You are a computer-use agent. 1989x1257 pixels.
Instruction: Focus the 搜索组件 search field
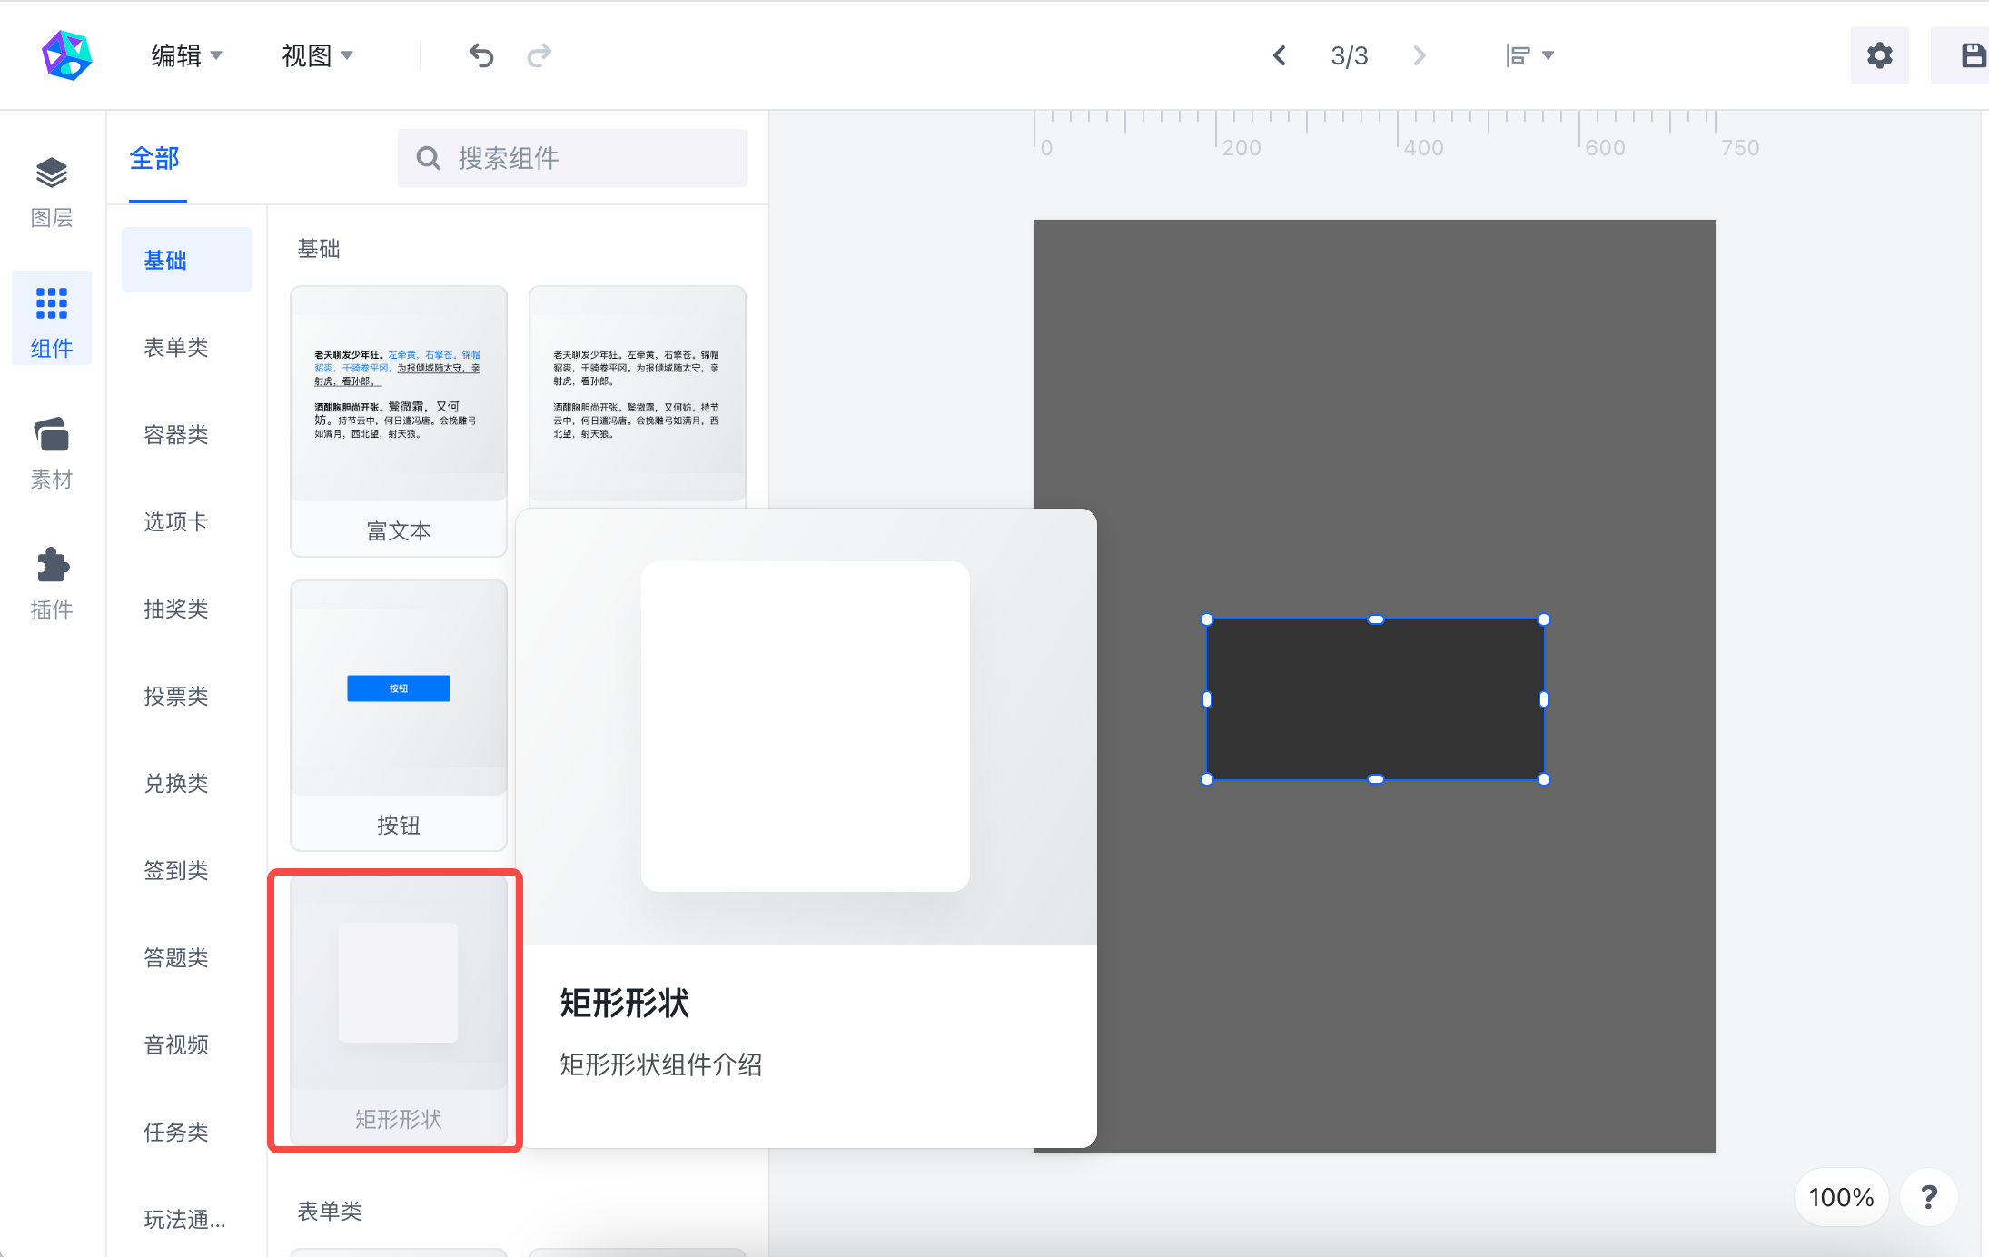point(572,158)
